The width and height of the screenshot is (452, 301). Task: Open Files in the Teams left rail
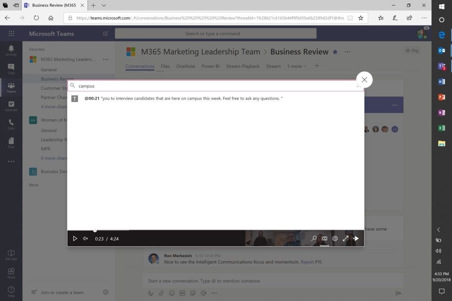11,143
